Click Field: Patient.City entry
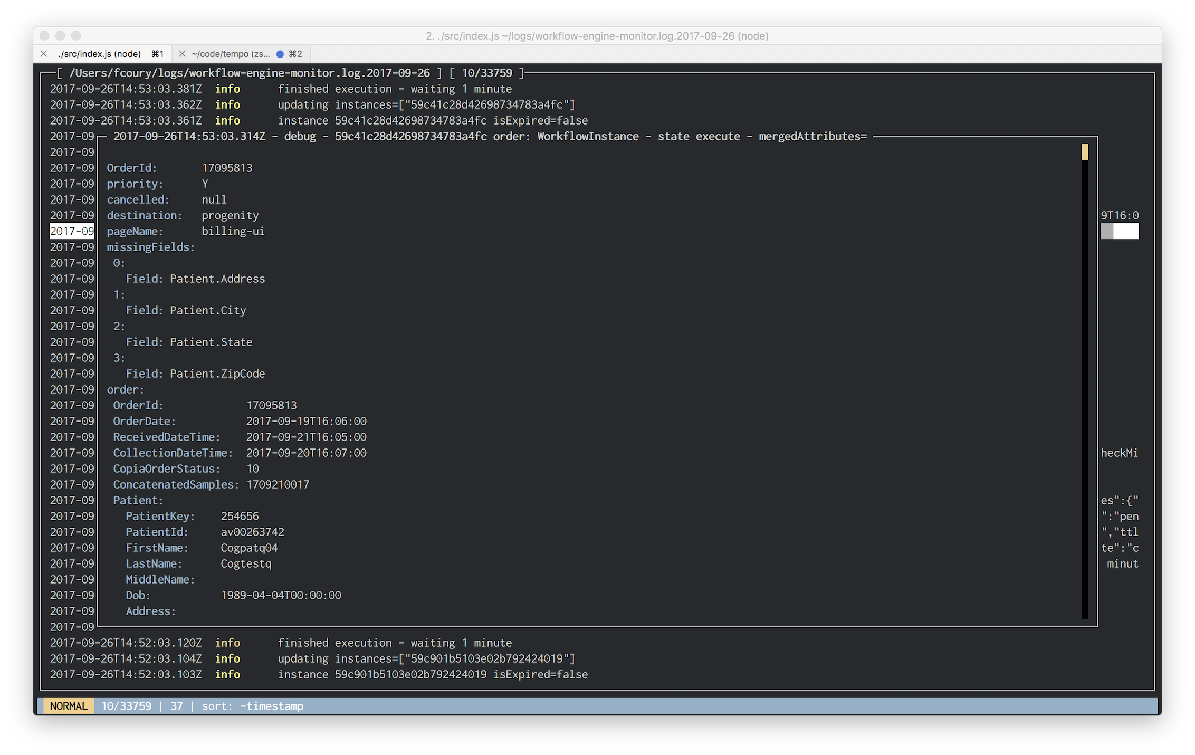 (186, 310)
